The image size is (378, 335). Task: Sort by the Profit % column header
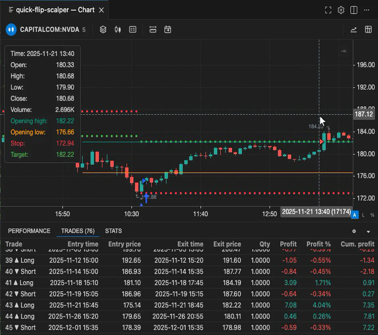[319, 244]
